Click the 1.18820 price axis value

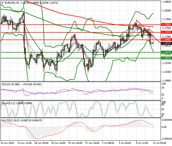pyautogui.click(x=166, y=2)
